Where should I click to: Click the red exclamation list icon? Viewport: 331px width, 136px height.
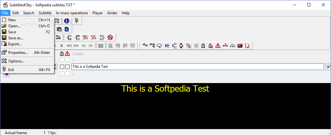(x=188, y=45)
